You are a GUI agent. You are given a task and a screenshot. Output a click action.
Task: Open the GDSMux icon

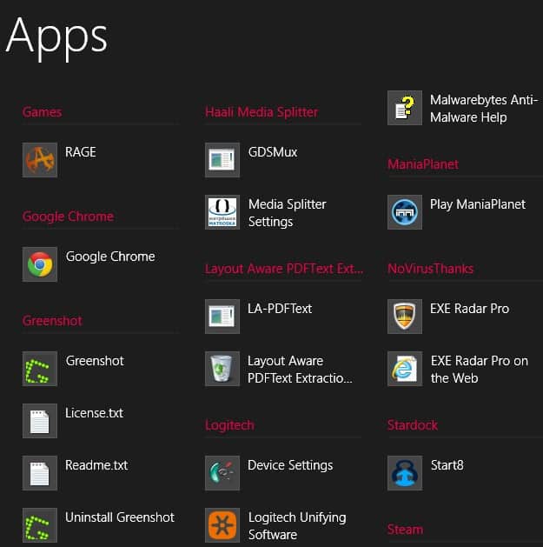coord(222,160)
